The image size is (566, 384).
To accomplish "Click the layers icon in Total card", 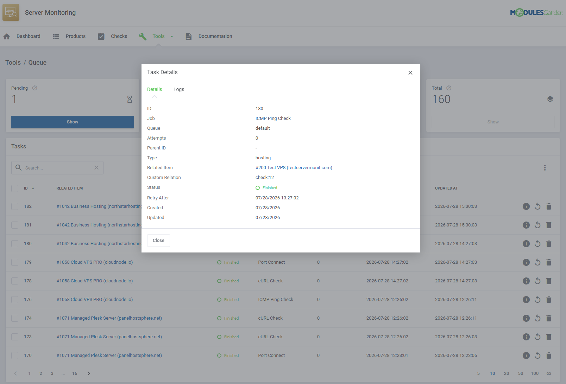I will pyautogui.click(x=550, y=99).
